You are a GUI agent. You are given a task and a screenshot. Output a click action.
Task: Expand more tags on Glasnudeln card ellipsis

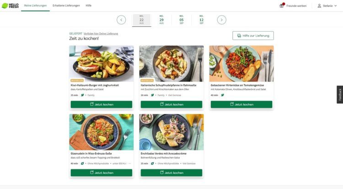click(x=130, y=163)
